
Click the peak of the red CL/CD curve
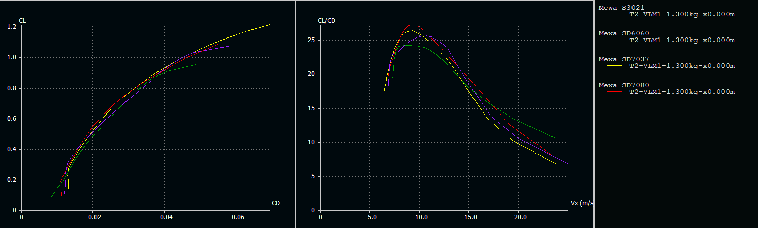point(414,25)
